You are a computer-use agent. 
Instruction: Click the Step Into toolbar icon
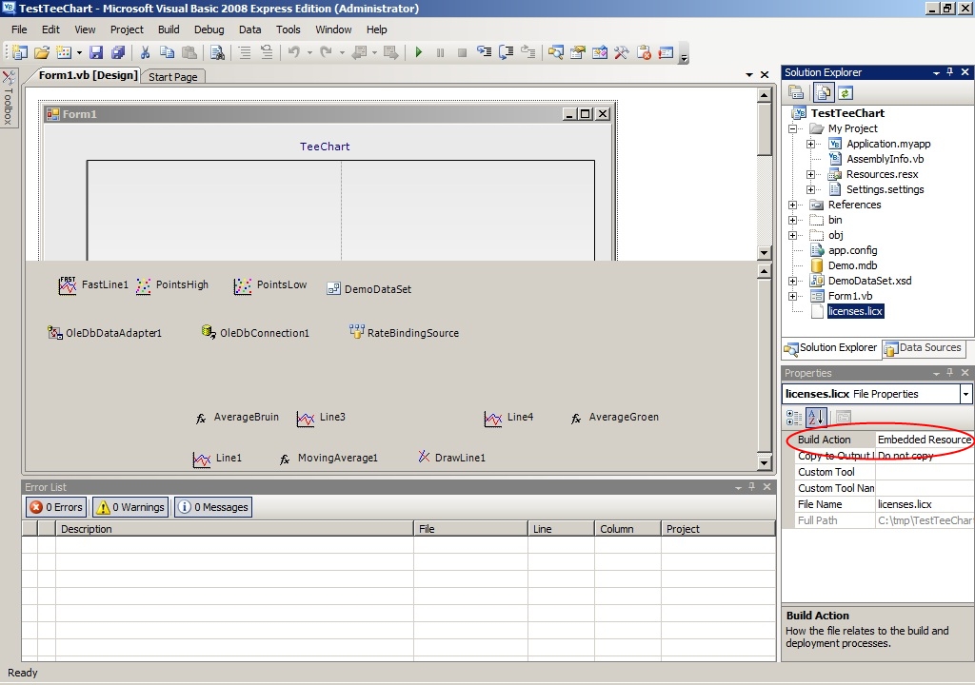point(485,52)
